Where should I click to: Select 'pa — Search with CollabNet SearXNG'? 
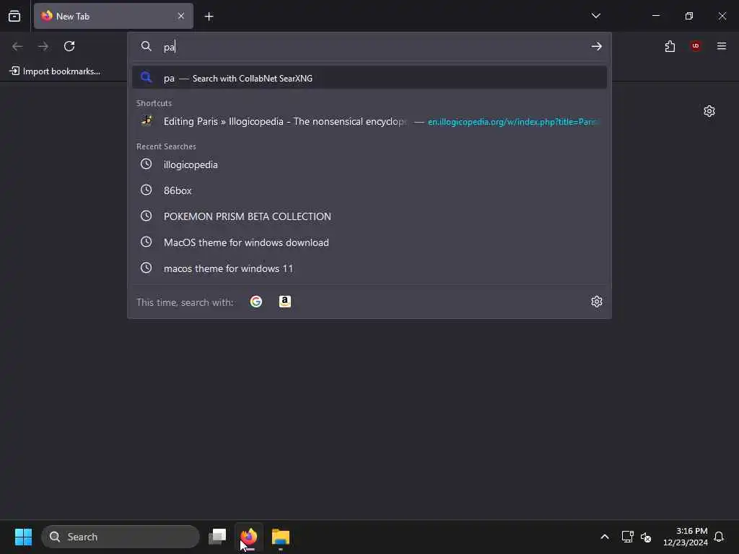(x=369, y=78)
